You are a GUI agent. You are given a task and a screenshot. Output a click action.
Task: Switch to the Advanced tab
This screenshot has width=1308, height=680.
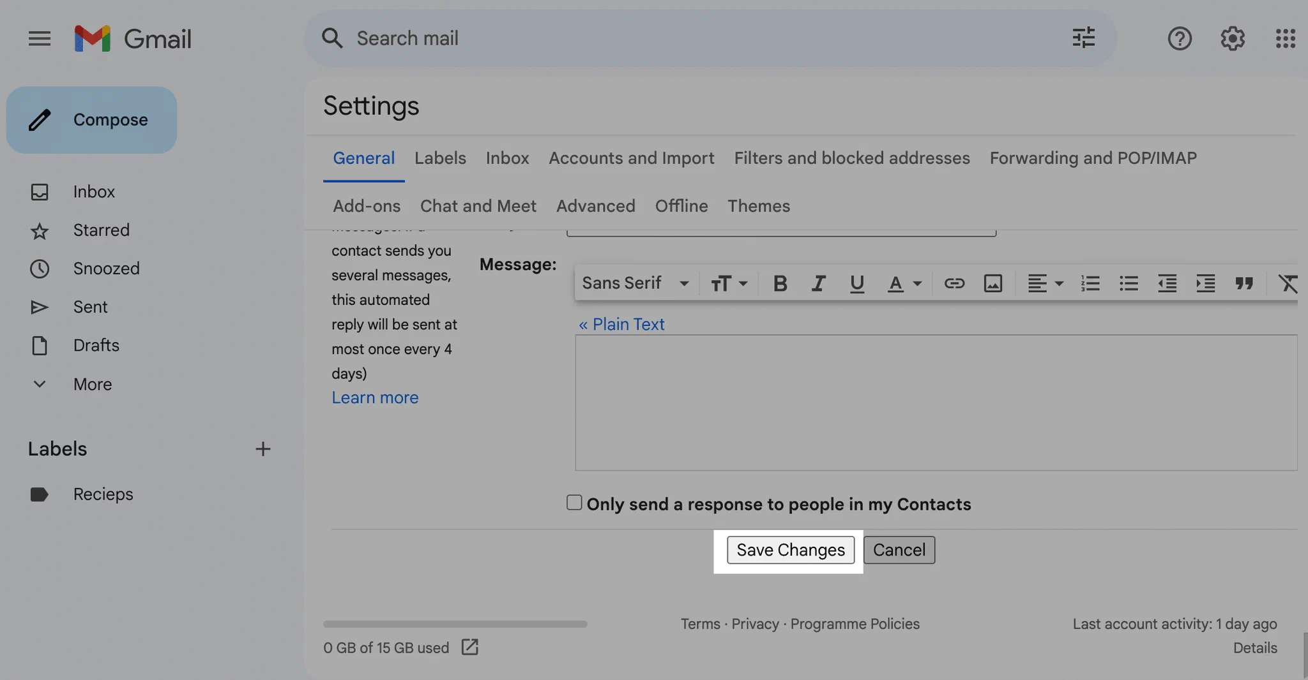[596, 206]
